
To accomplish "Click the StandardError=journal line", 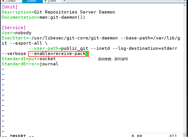I will click(30, 64).
